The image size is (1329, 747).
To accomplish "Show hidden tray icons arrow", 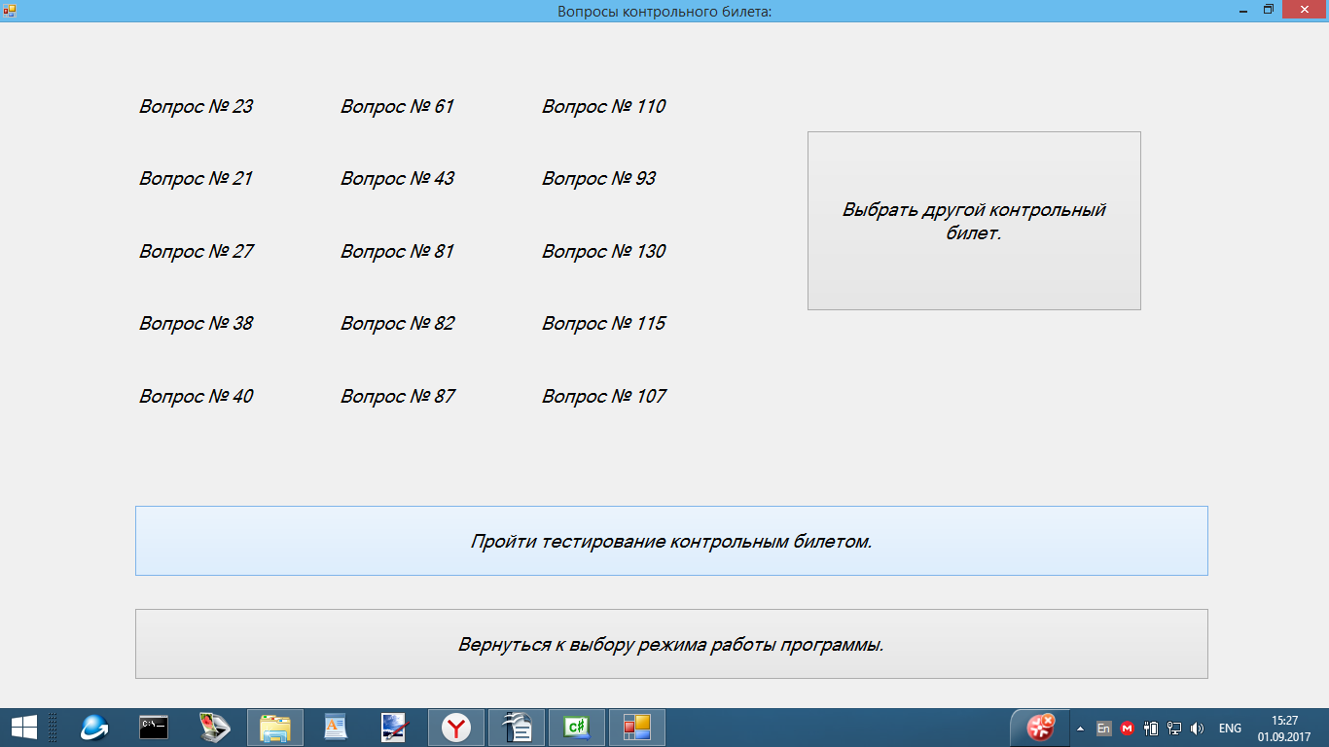I will [1080, 728].
